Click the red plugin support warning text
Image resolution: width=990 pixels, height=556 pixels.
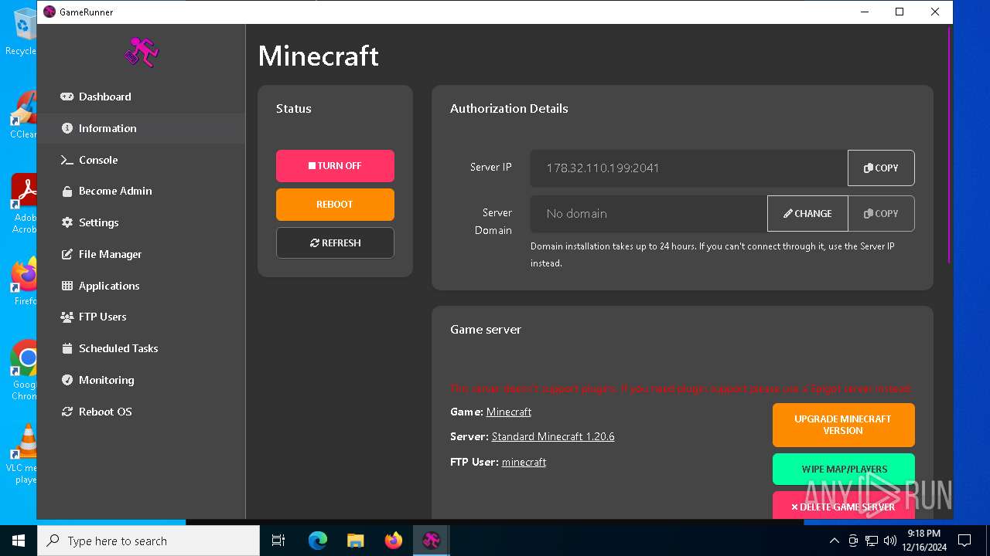pyautogui.click(x=681, y=388)
